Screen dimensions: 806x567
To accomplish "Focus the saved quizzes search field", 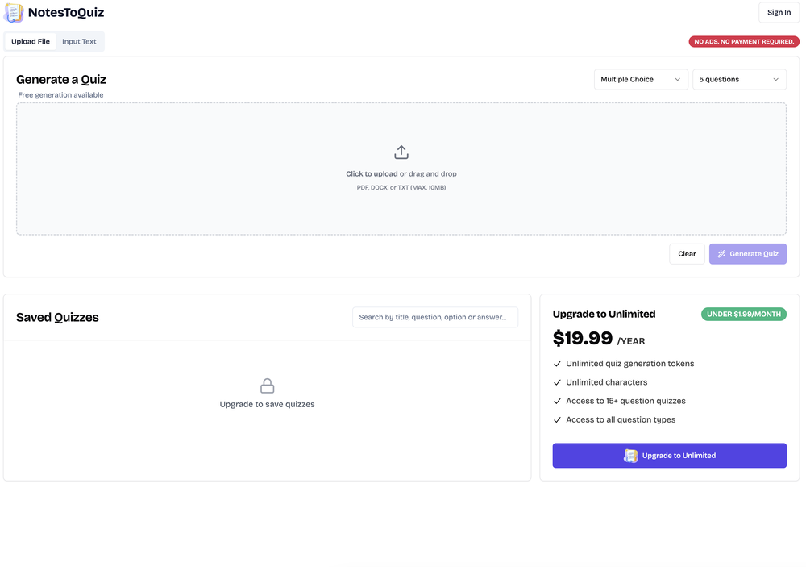I will click(x=435, y=317).
